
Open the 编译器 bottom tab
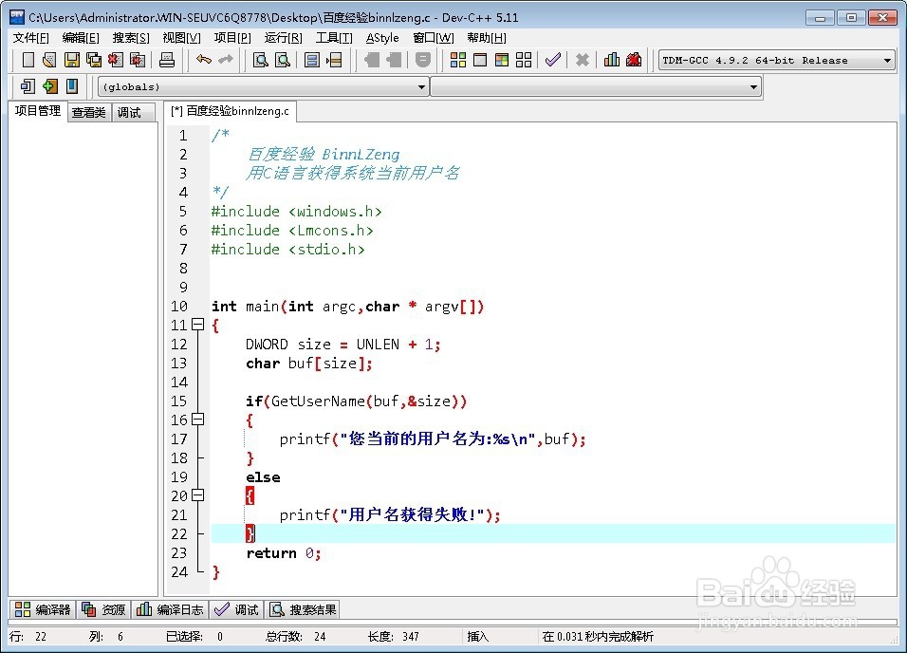point(43,609)
